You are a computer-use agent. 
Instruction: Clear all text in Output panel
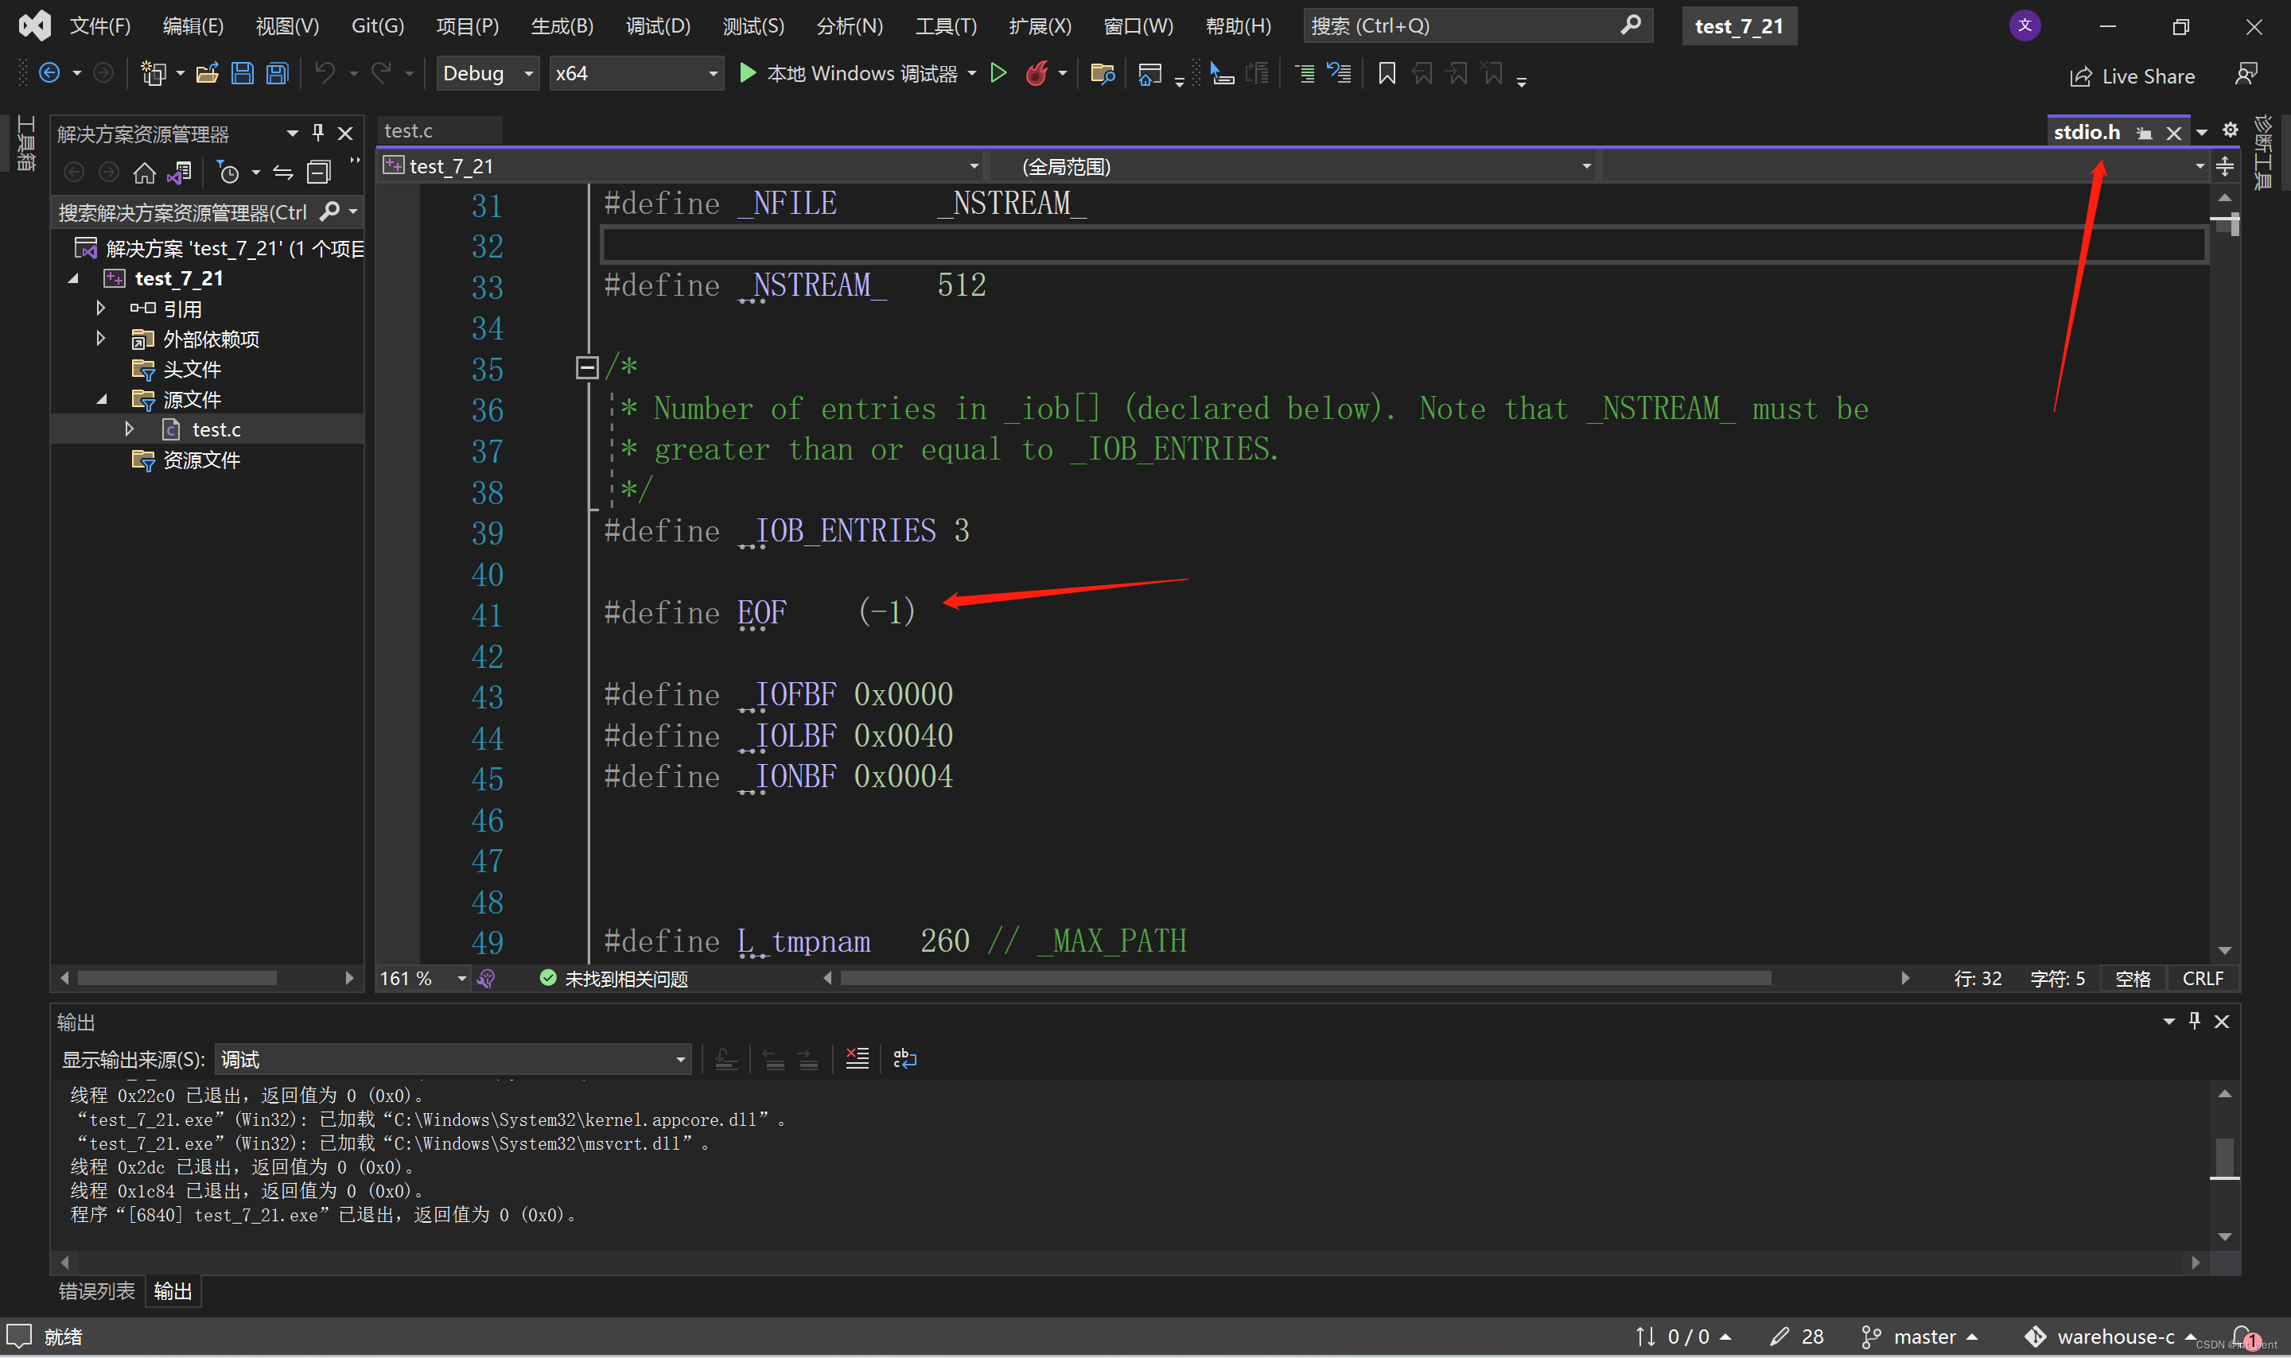857,1059
